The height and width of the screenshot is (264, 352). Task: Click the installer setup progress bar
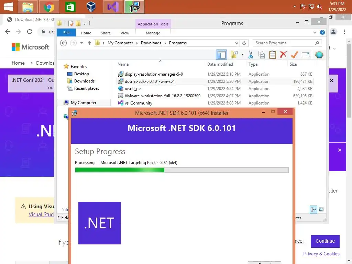182,170
